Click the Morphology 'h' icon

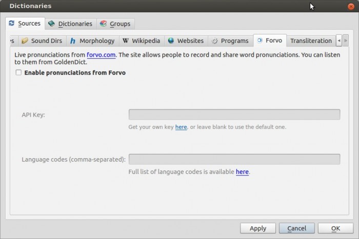click(73, 41)
